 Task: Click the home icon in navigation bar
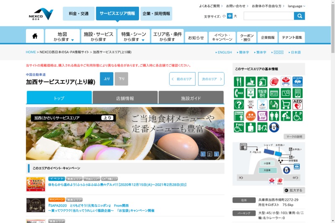coord(35,36)
